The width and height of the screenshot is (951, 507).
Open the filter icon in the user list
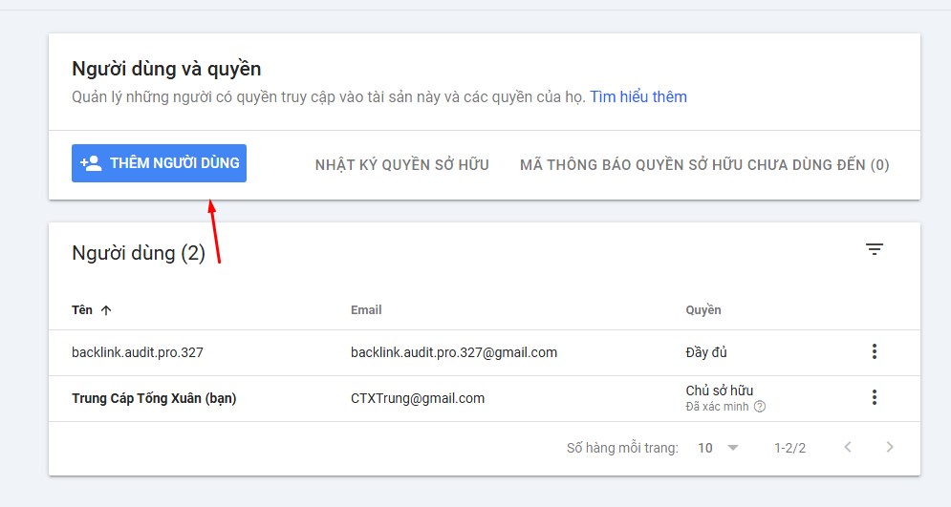coord(874,249)
